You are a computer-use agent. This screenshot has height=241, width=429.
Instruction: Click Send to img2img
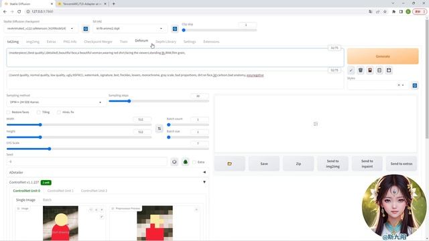click(x=332, y=163)
